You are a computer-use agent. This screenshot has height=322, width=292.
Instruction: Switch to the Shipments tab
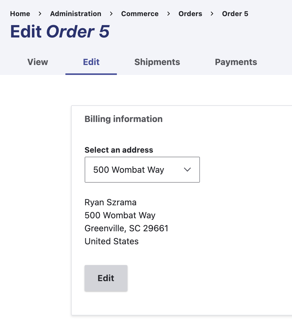(x=157, y=62)
